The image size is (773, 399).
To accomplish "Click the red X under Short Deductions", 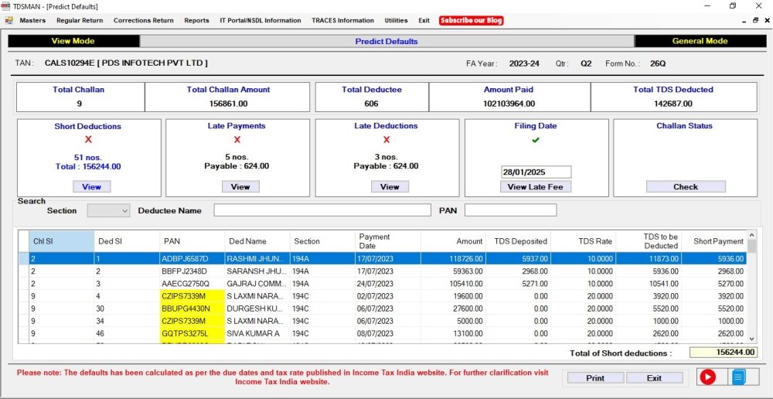I will tap(88, 140).
